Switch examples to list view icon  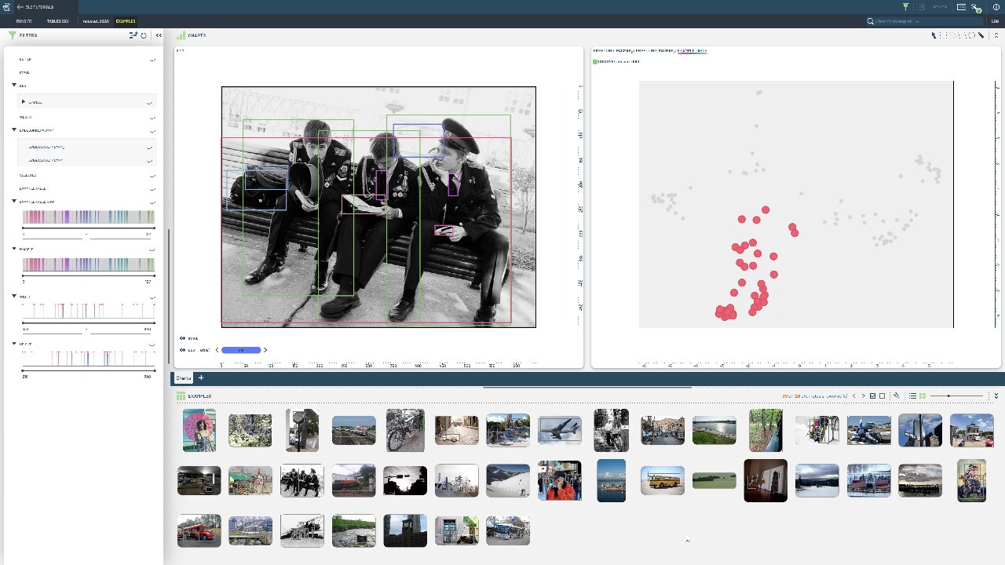(912, 396)
